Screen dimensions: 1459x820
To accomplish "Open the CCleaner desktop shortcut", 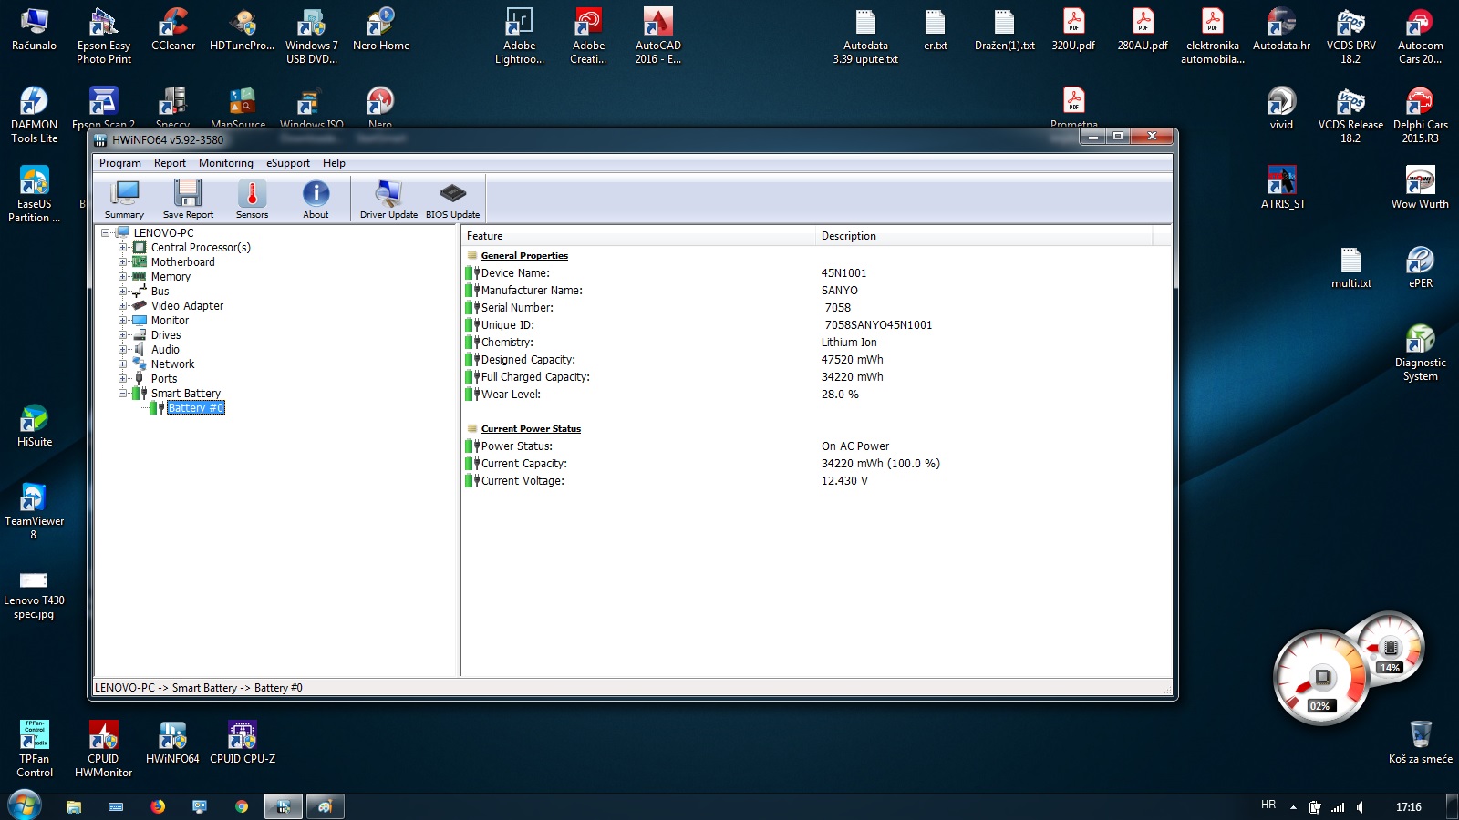I will (x=173, y=29).
